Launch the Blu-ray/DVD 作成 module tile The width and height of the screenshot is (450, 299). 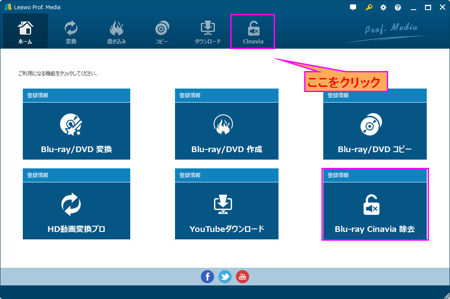click(227, 131)
